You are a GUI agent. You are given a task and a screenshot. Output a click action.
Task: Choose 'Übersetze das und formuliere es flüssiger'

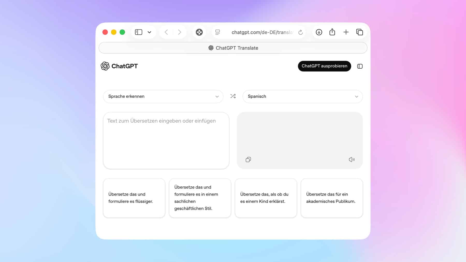(x=134, y=198)
